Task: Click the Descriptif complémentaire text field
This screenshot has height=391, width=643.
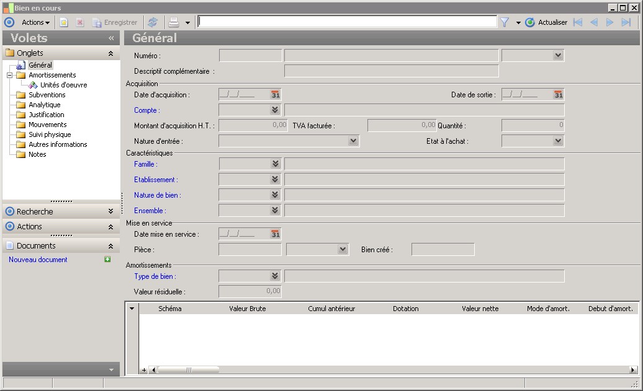Action: tap(391, 71)
